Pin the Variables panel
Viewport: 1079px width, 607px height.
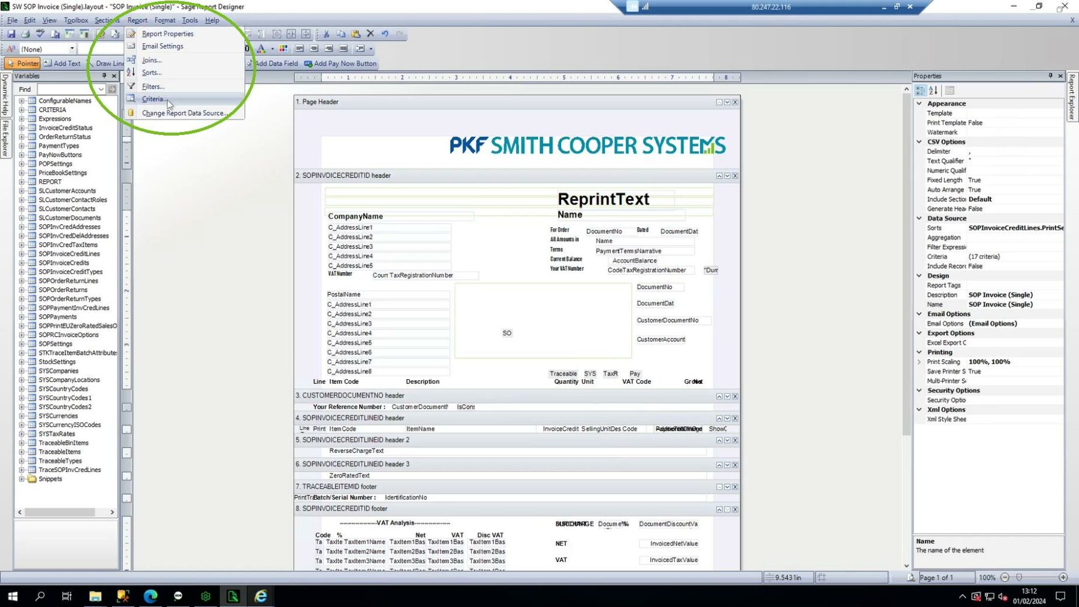tap(104, 76)
